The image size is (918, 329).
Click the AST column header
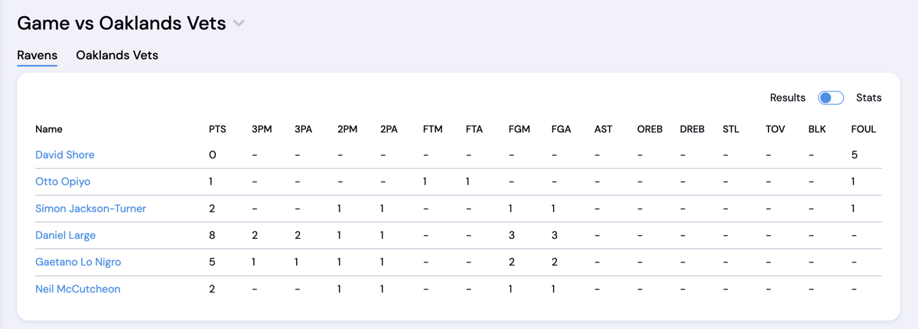click(603, 129)
